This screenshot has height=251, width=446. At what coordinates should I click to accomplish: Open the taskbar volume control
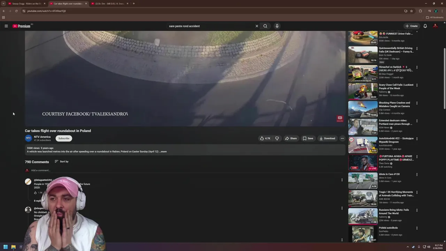coord(429,247)
